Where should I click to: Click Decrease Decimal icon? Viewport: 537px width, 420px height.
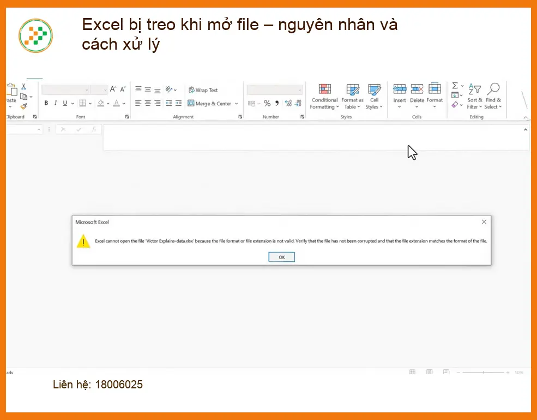[x=298, y=103]
